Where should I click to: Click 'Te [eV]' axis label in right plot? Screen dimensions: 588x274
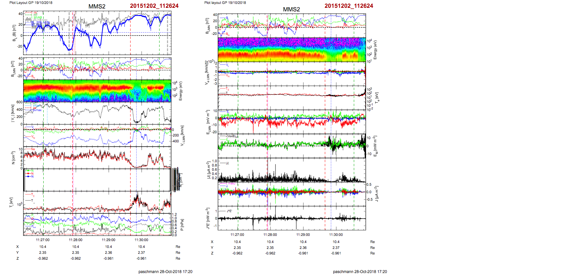377,97
